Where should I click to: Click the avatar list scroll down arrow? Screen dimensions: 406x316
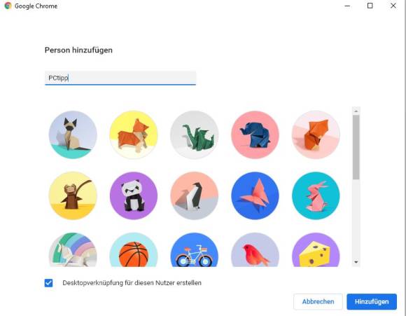click(356, 262)
